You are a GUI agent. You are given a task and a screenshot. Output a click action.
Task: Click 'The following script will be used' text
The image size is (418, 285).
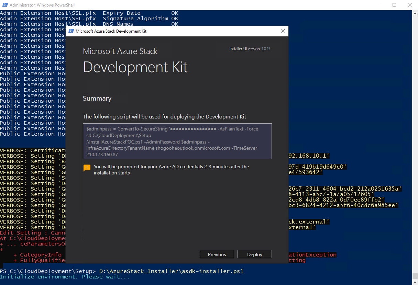(165, 116)
